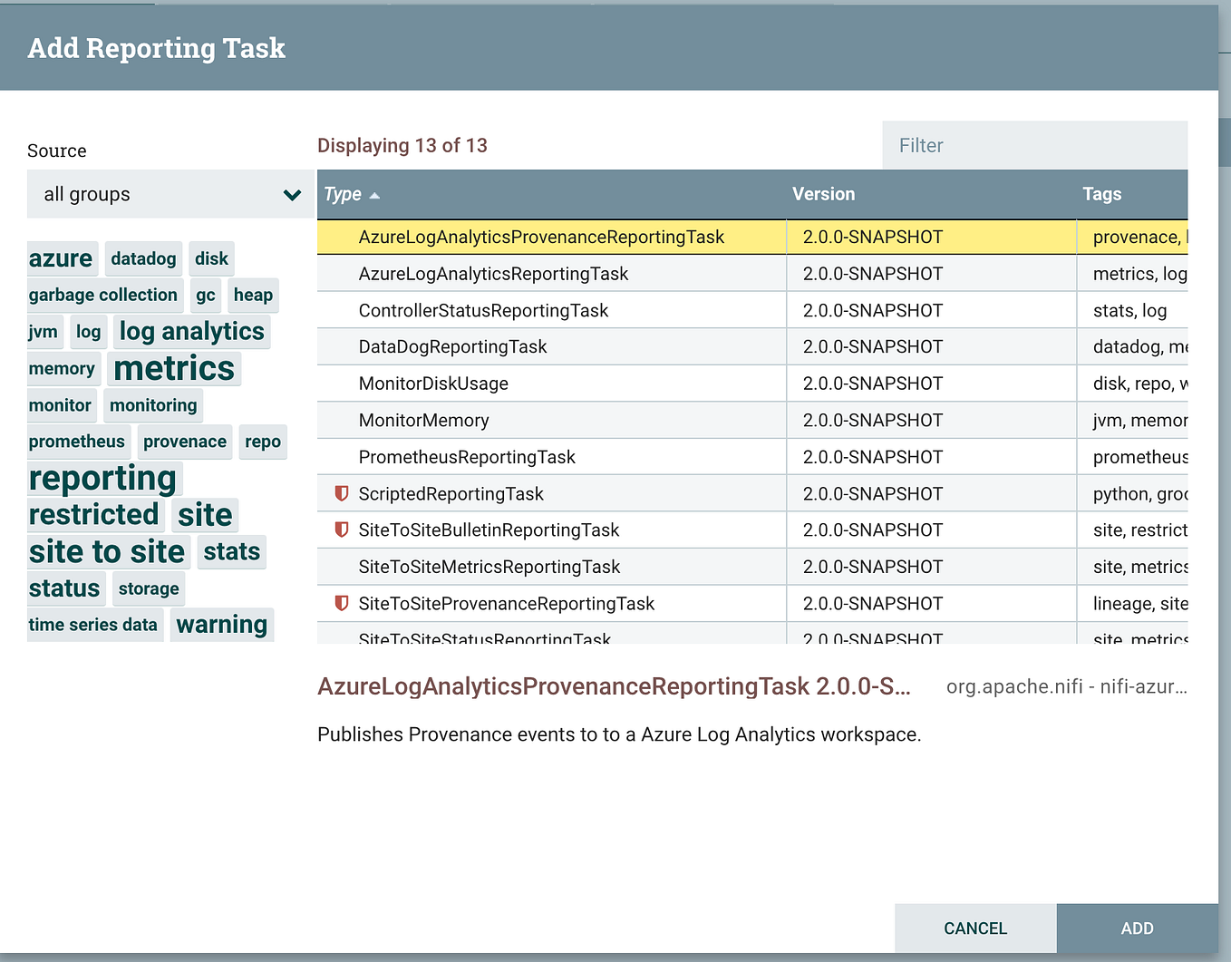Toggle the "restricted" tag filter
The height and width of the screenshot is (962, 1231).
[94, 514]
